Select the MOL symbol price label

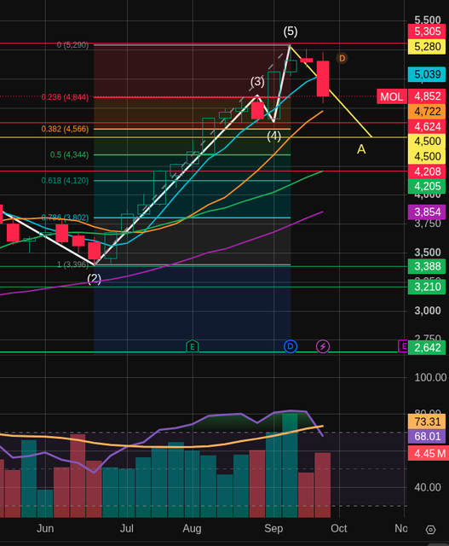pyautogui.click(x=392, y=96)
